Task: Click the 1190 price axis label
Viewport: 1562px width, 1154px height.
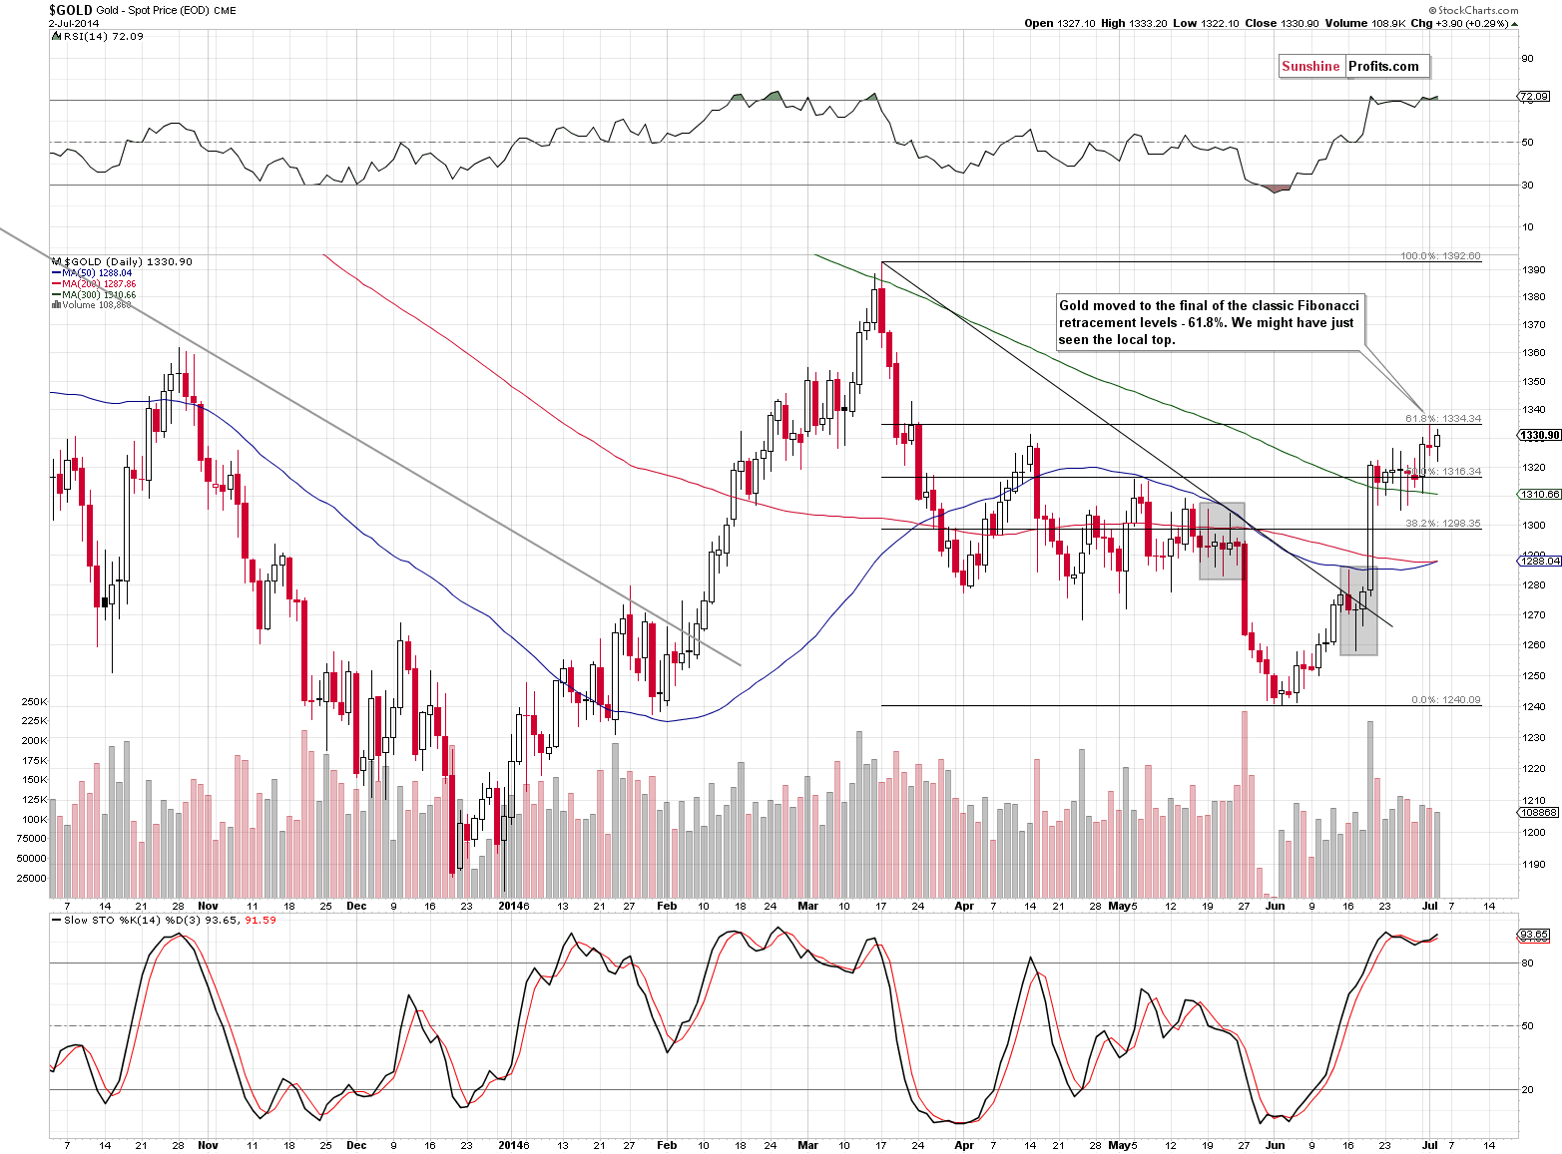Action: click(1534, 865)
